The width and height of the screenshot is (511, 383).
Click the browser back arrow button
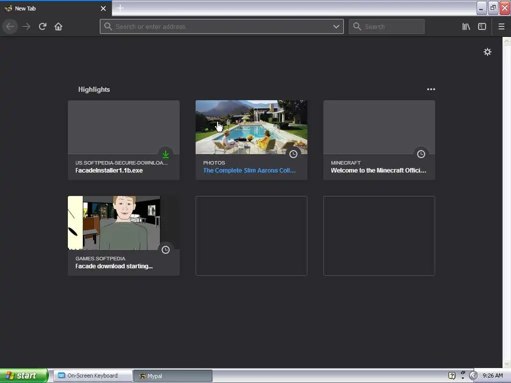click(x=10, y=26)
